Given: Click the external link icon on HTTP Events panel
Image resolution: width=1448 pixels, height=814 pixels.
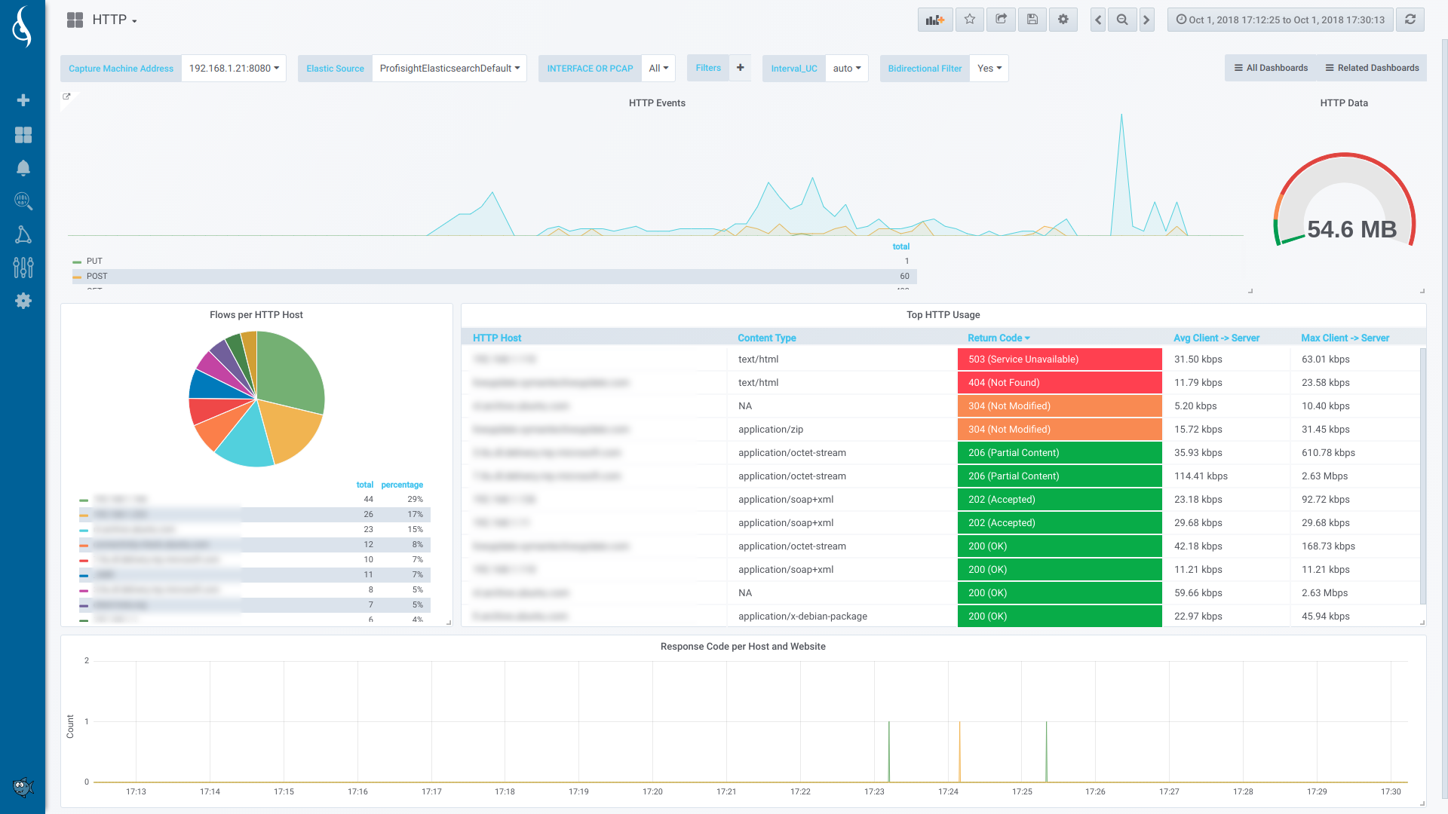Looking at the screenshot, I should 66,96.
